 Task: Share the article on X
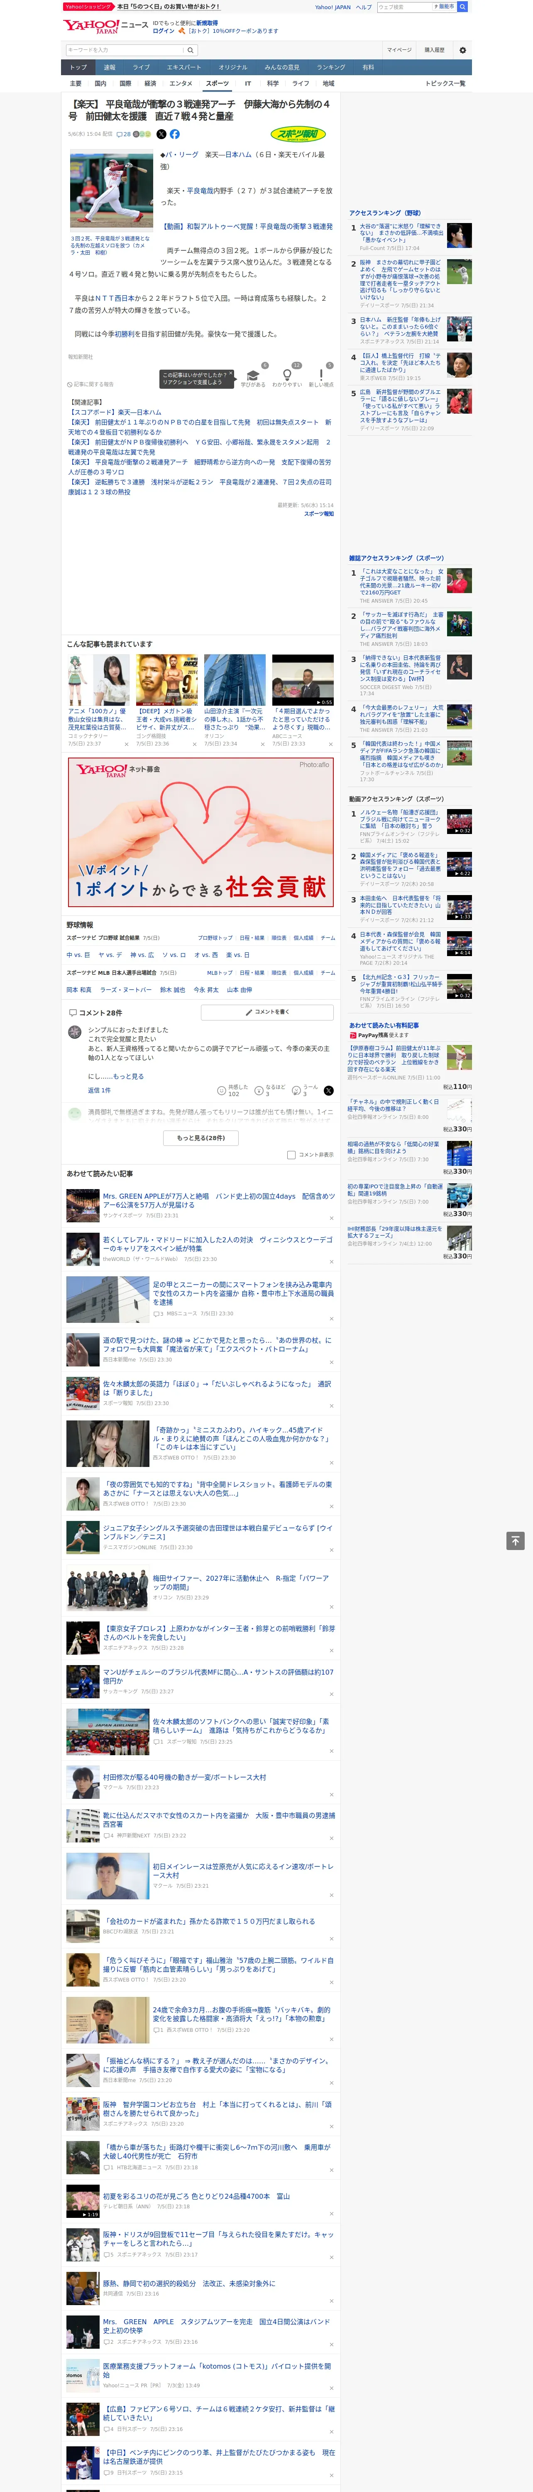point(161,135)
